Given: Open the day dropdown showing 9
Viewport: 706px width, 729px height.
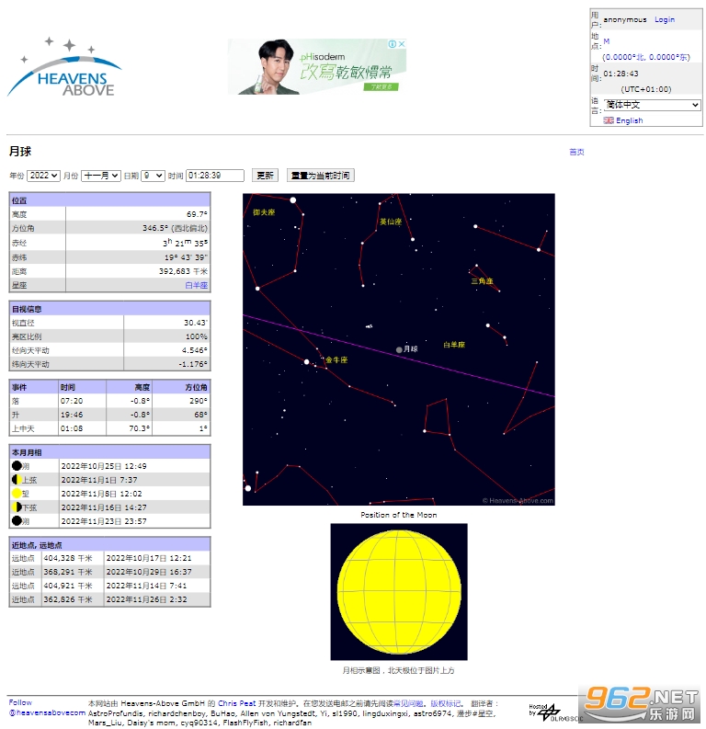Looking at the screenshot, I should coord(153,176).
